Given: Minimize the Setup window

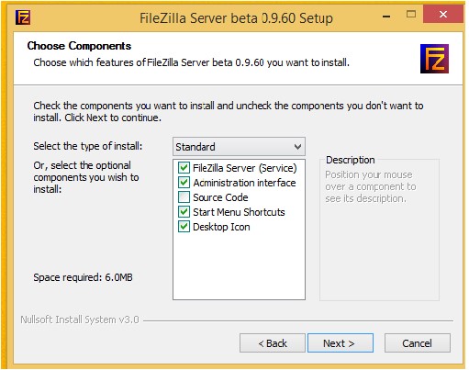Looking at the screenshot, I should (x=386, y=16).
